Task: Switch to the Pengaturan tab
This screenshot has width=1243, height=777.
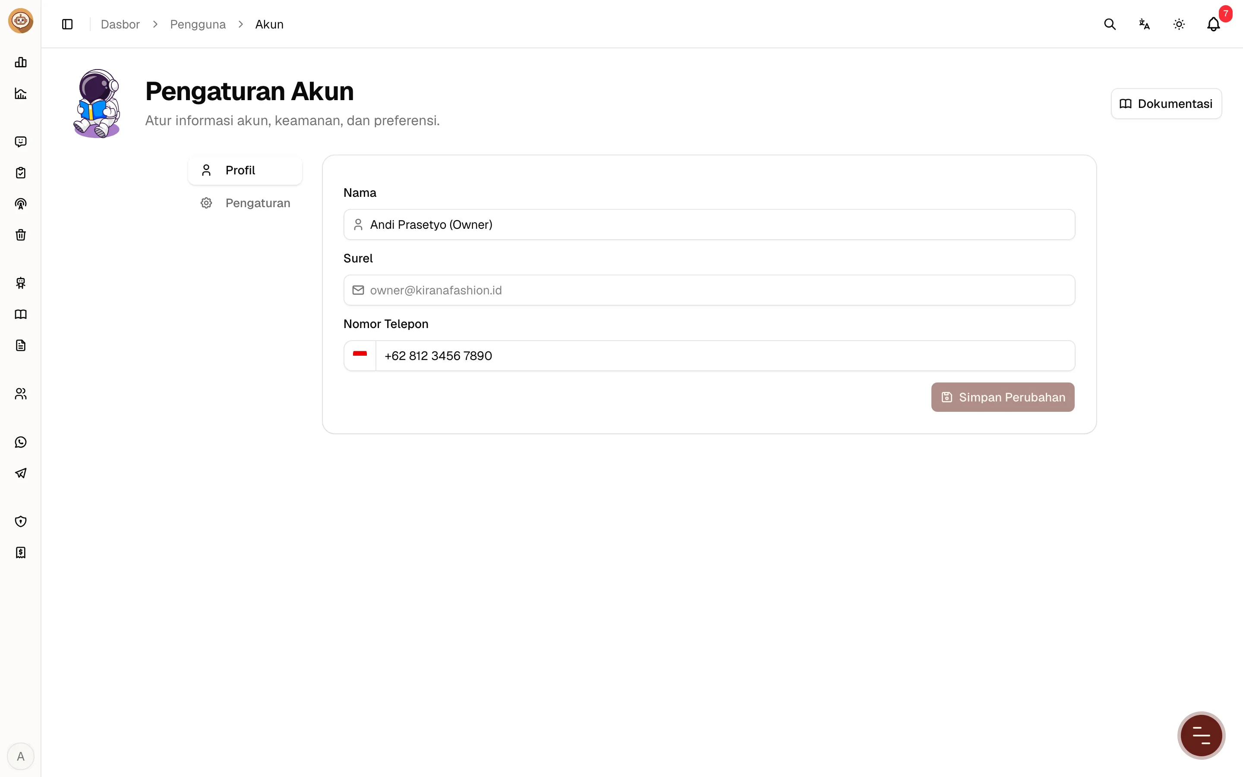Action: click(245, 203)
